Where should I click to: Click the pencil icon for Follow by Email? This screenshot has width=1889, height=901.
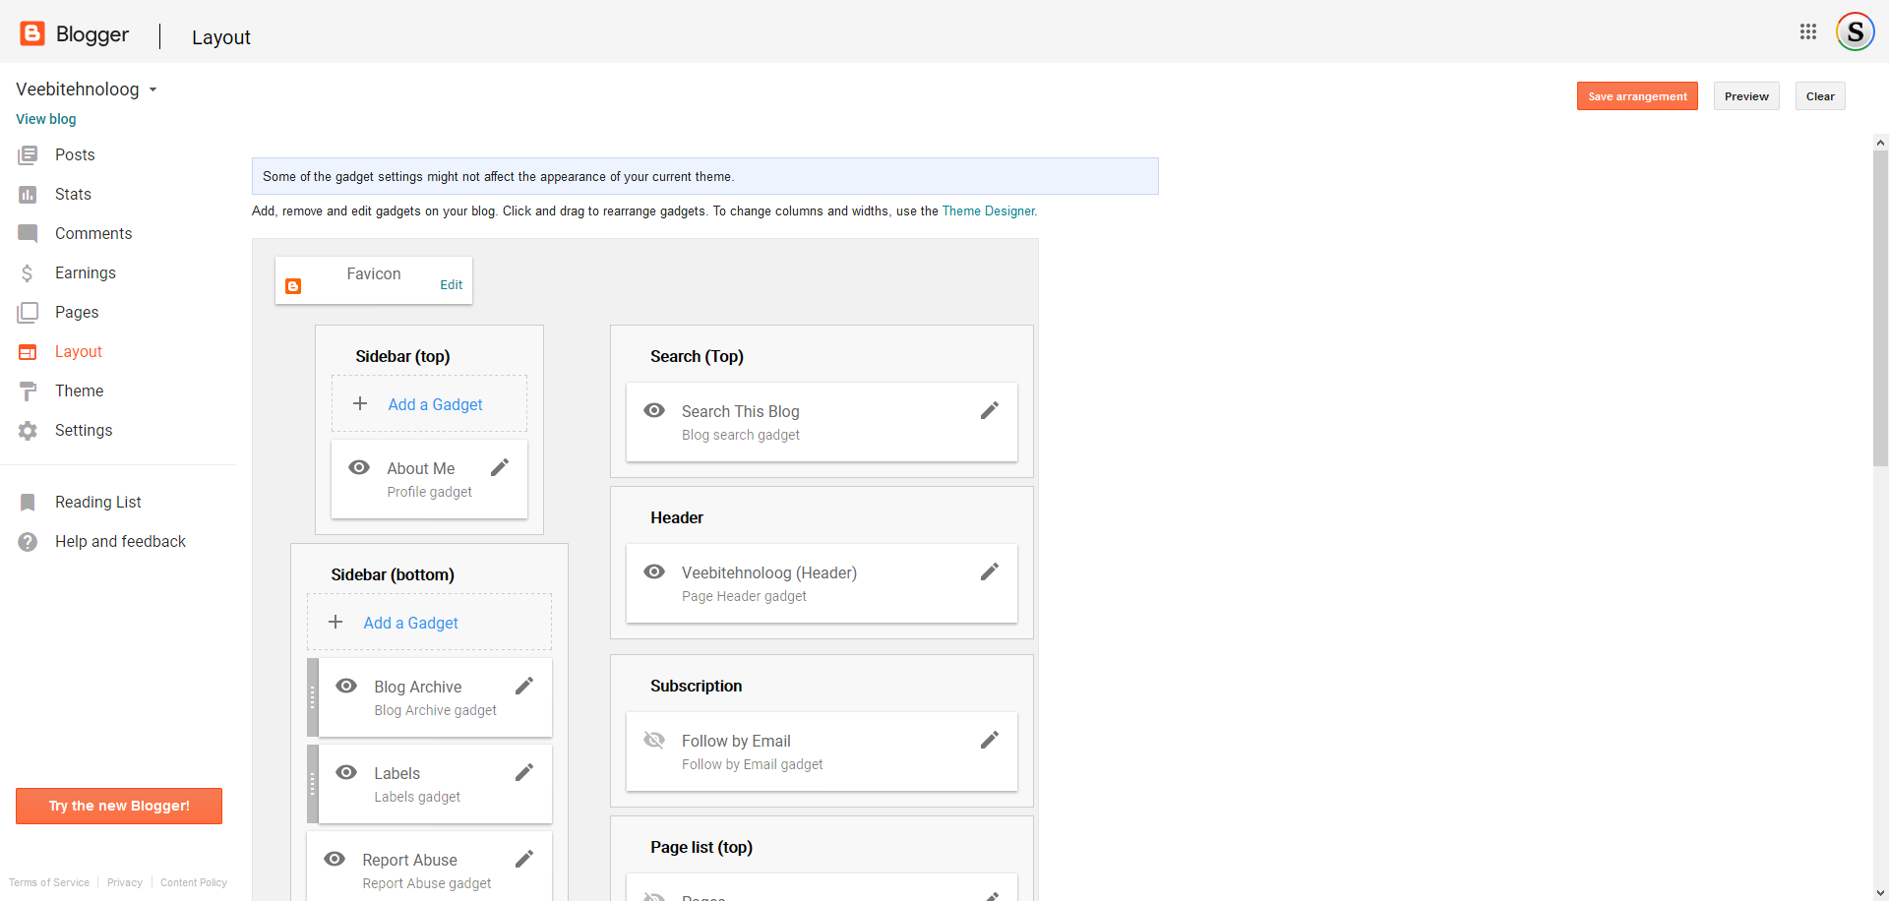[989, 741]
